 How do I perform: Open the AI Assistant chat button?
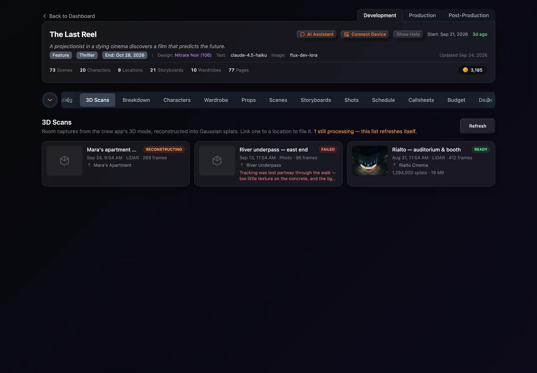(x=317, y=34)
